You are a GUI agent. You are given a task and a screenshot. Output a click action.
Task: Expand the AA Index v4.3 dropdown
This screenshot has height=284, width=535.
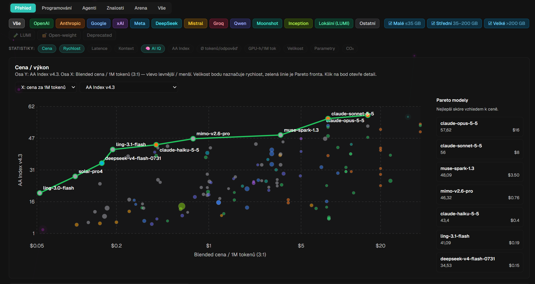129,87
